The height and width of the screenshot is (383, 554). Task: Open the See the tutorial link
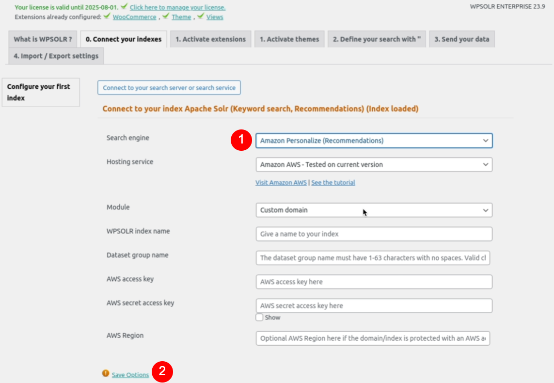tap(333, 183)
